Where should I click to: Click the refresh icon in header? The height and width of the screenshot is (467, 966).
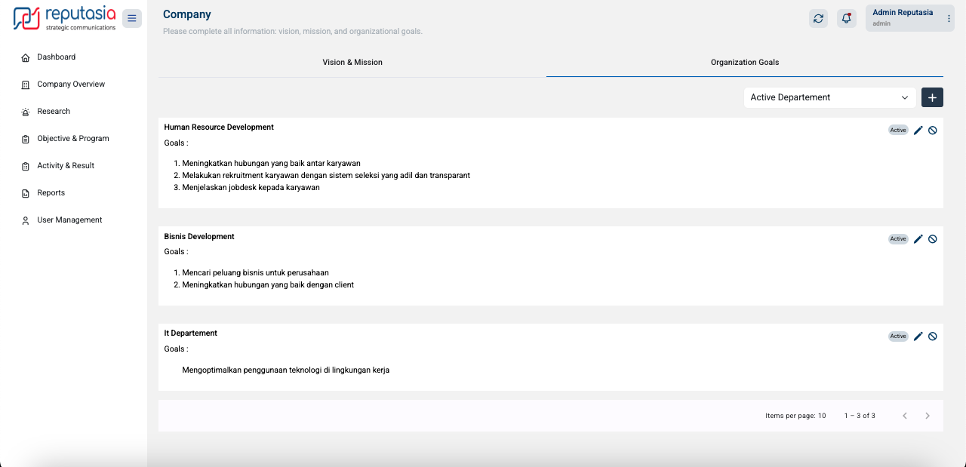[818, 19]
